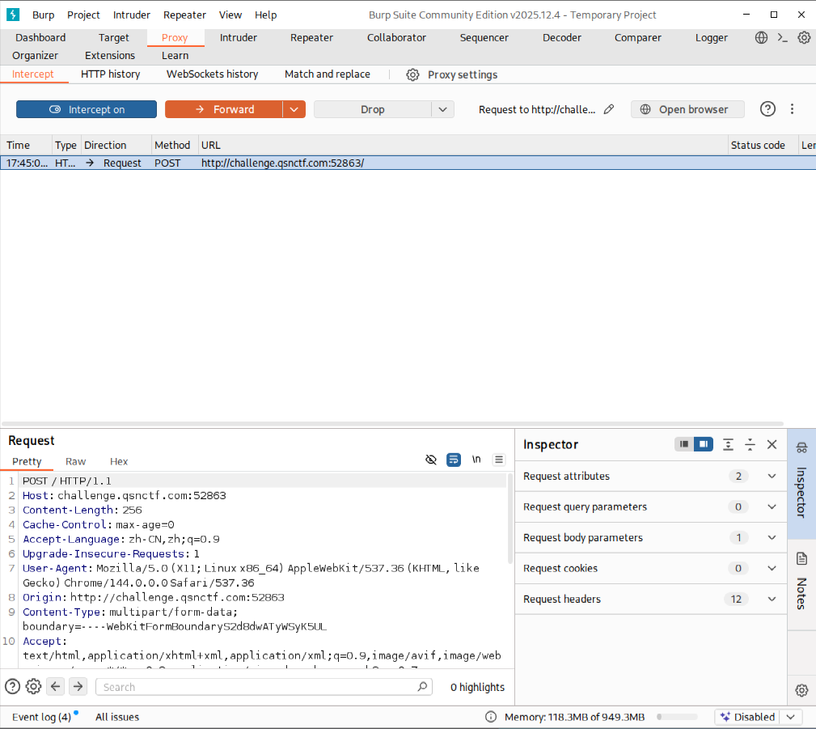Open Inspector side tab icon
Image resolution: width=816 pixels, height=729 pixels.
click(801, 447)
